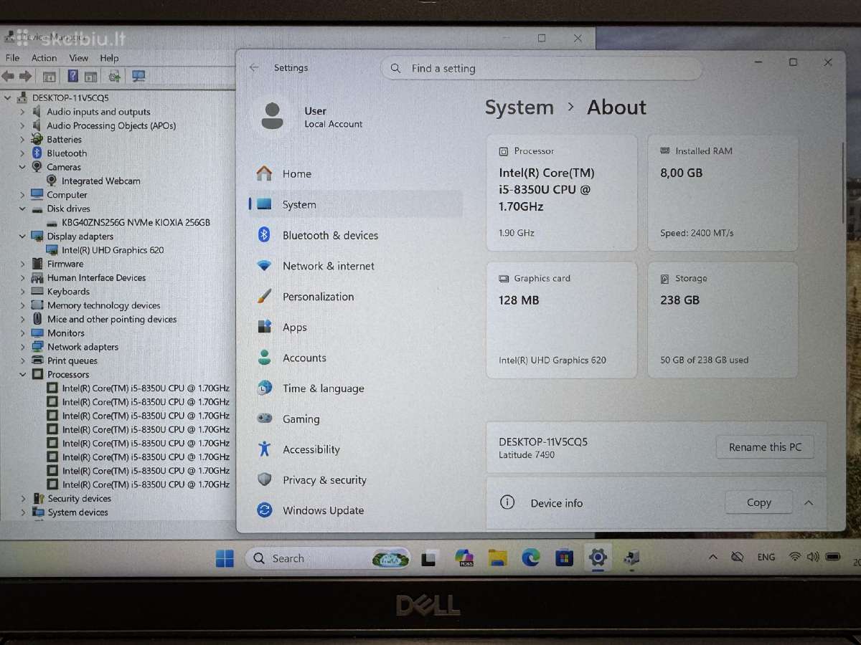Open the Windows Start menu
The width and height of the screenshot is (861, 645).
pyautogui.click(x=225, y=558)
